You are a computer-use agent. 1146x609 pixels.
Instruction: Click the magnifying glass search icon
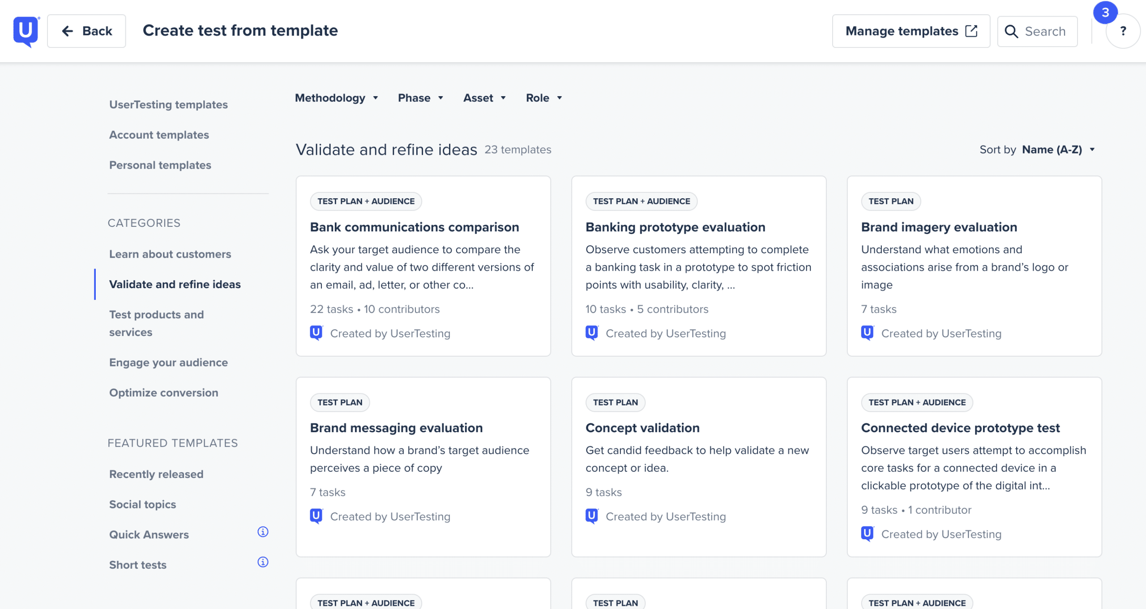tap(1011, 31)
